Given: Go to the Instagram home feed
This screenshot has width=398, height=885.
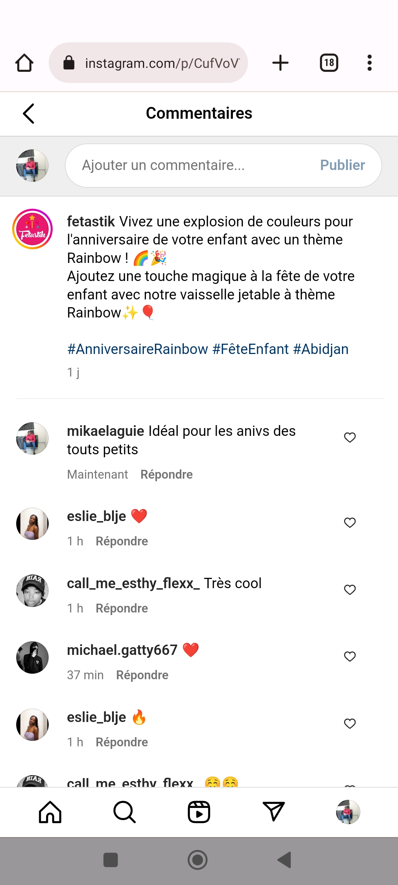Looking at the screenshot, I should [x=50, y=812].
